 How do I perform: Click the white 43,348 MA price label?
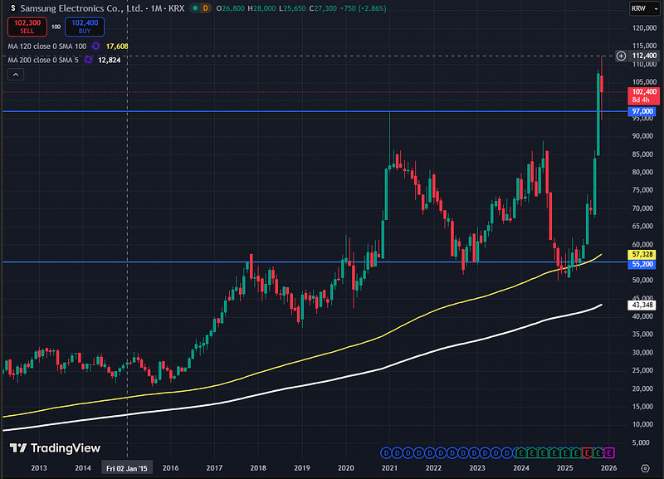pyautogui.click(x=642, y=305)
